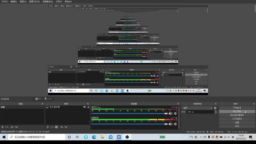Click the Settings (设置) button in controls
This screenshot has height=144, width=256.
point(237,122)
